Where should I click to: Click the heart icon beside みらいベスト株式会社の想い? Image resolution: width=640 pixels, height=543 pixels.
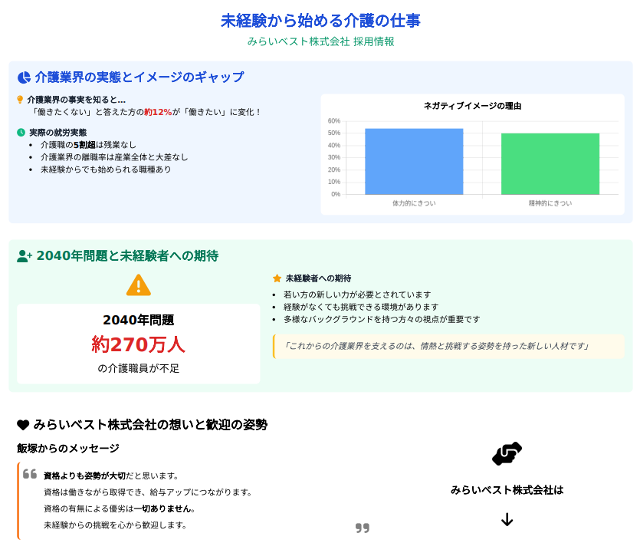pos(23,425)
